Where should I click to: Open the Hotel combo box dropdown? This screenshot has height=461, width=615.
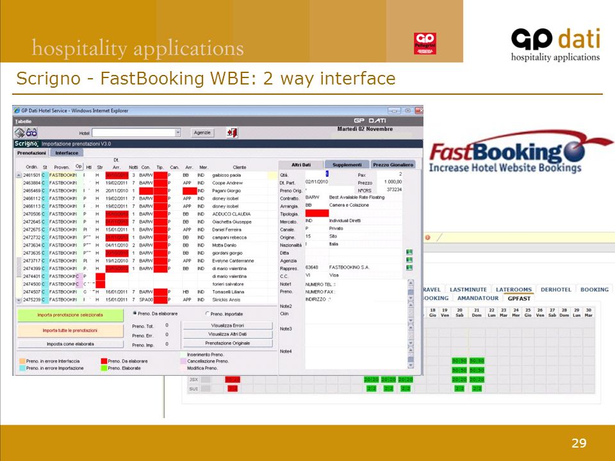coord(177,133)
